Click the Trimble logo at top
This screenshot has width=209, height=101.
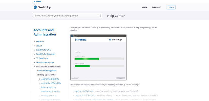38,2
